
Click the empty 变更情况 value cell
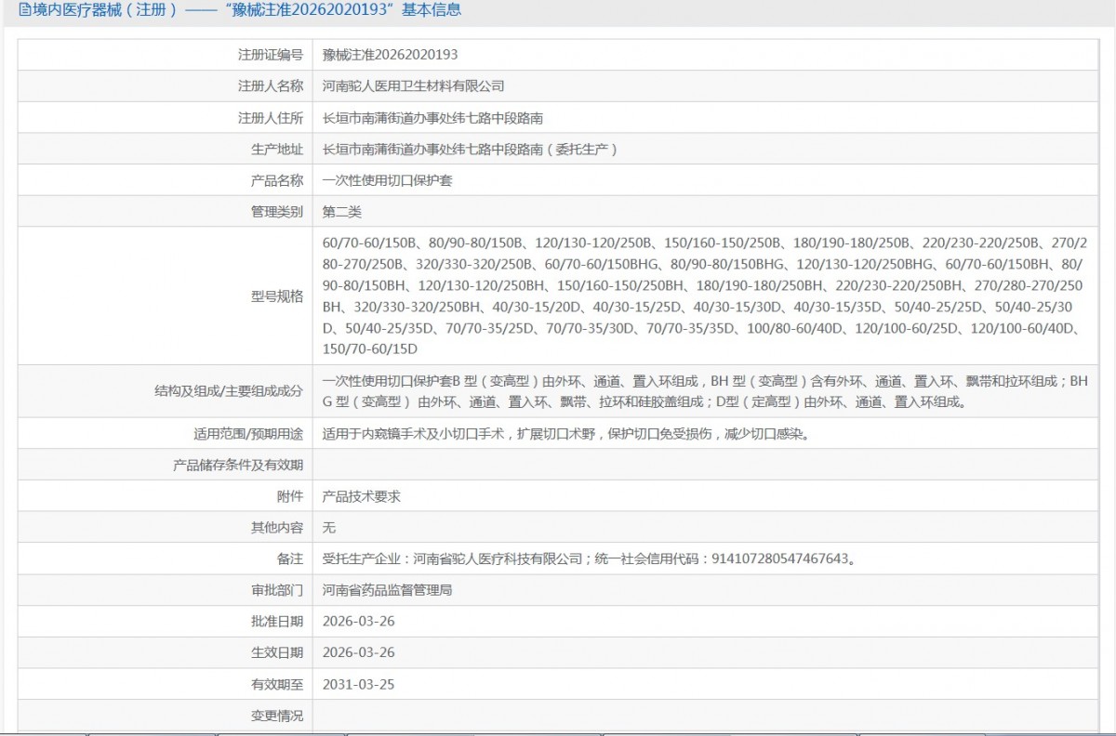[x=707, y=716]
